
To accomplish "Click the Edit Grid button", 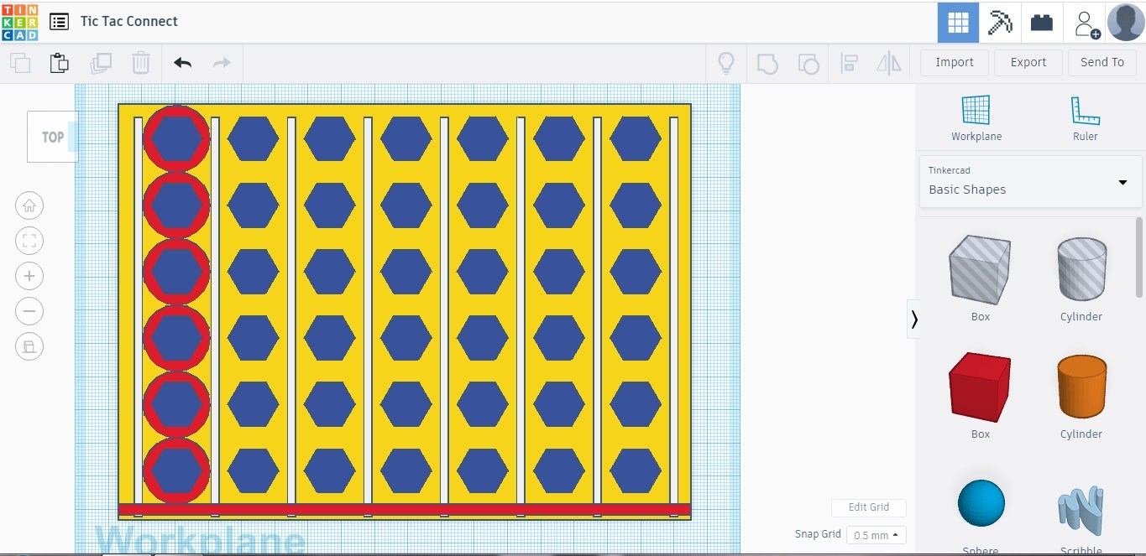I will (868, 507).
